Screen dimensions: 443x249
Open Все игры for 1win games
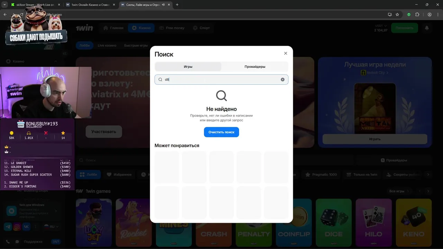click(399, 191)
